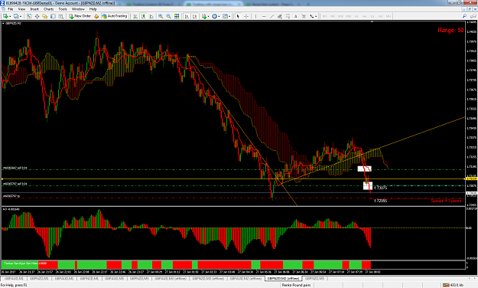Expand the new chart dropdown arrow
Screen dimensions: 478x288
10,17
